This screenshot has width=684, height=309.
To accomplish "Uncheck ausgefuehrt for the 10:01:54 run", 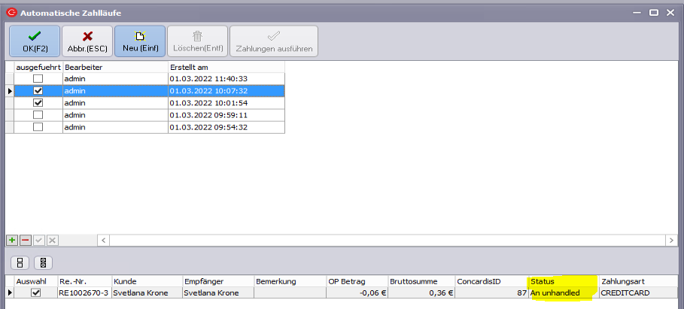I will [x=37, y=103].
